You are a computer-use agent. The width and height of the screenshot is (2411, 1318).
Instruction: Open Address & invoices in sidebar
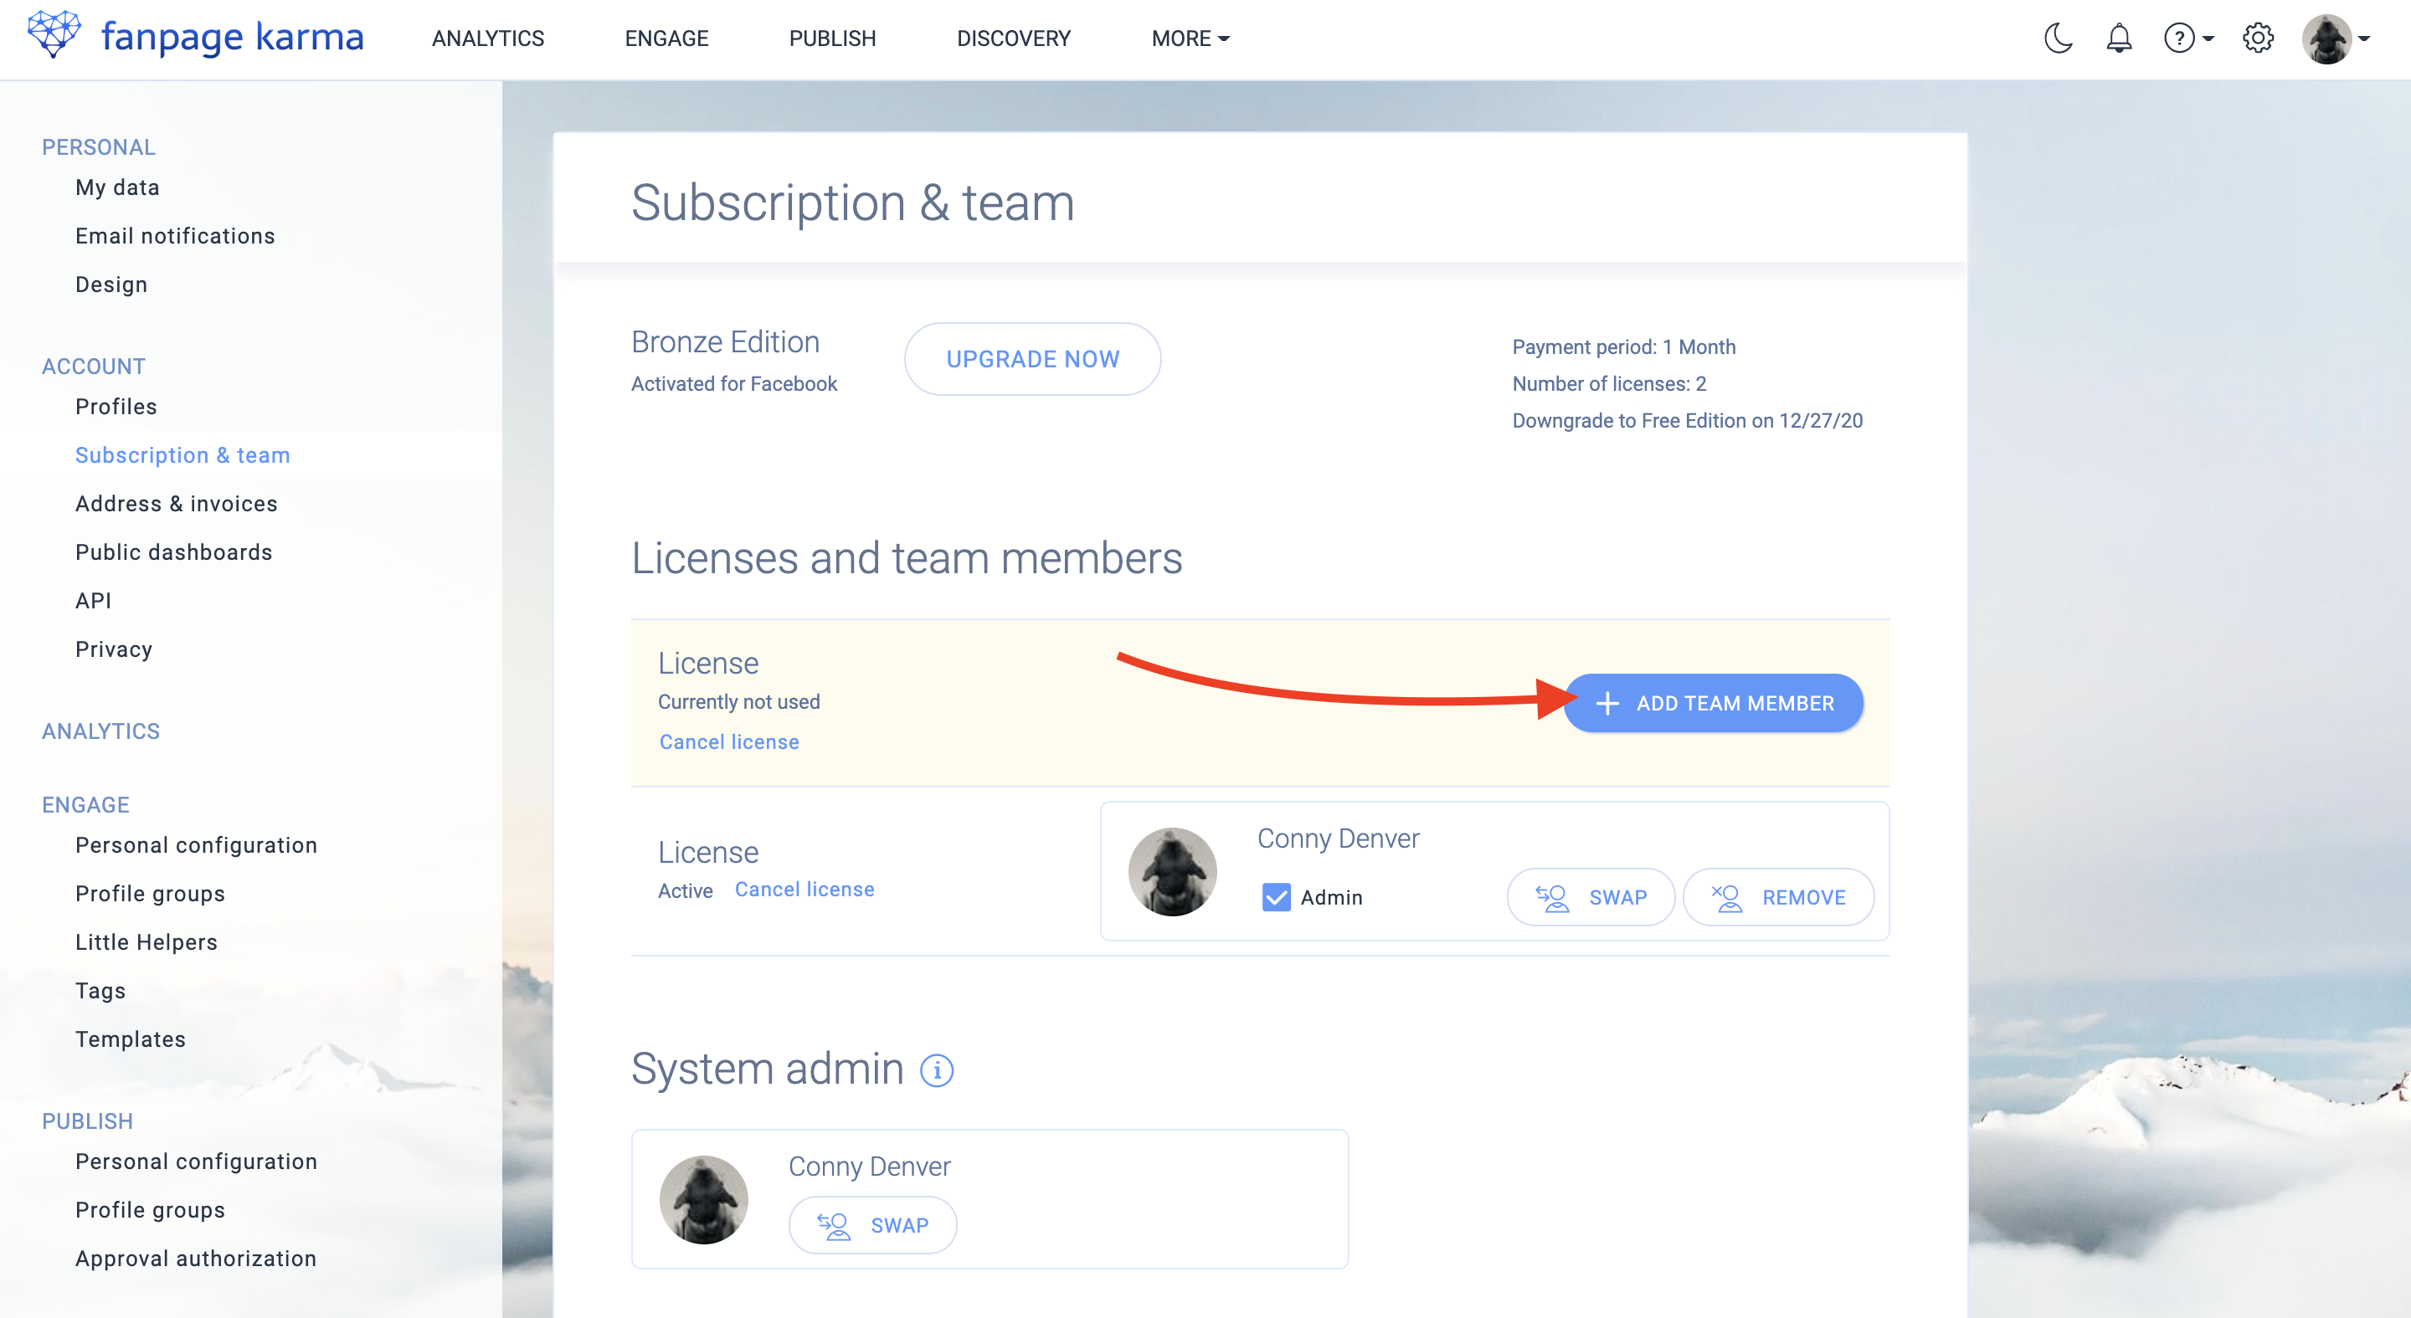pos(176,503)
